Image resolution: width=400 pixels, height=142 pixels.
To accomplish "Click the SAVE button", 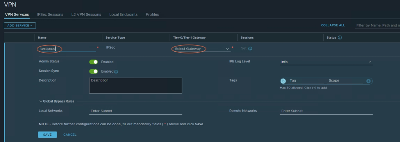I will tap(47, 135).
